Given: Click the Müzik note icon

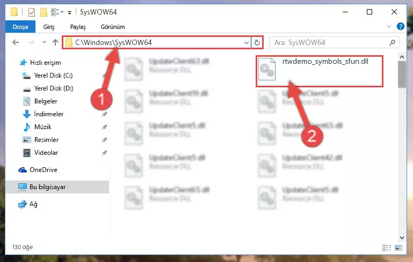Looking at the screenshot, I should point(27,127).
